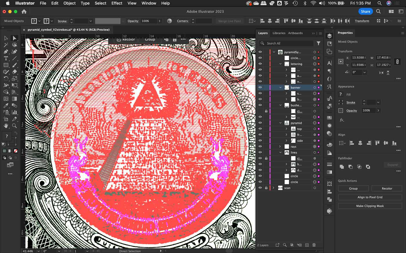Create new layer from Layers panel footer
Viewport: 406px width, 253px height.
(x=307, y=245)
